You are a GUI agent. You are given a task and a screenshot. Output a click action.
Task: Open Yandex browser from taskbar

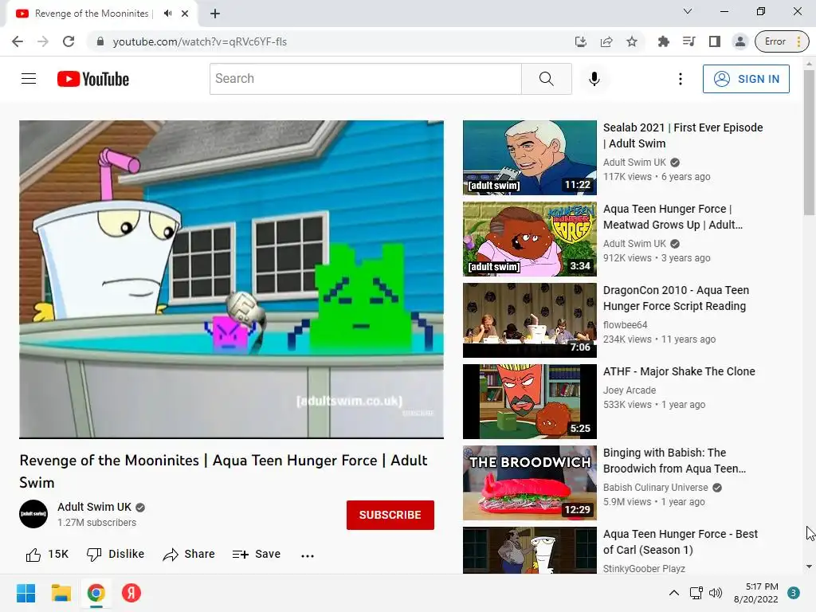[x=131, y=593]
